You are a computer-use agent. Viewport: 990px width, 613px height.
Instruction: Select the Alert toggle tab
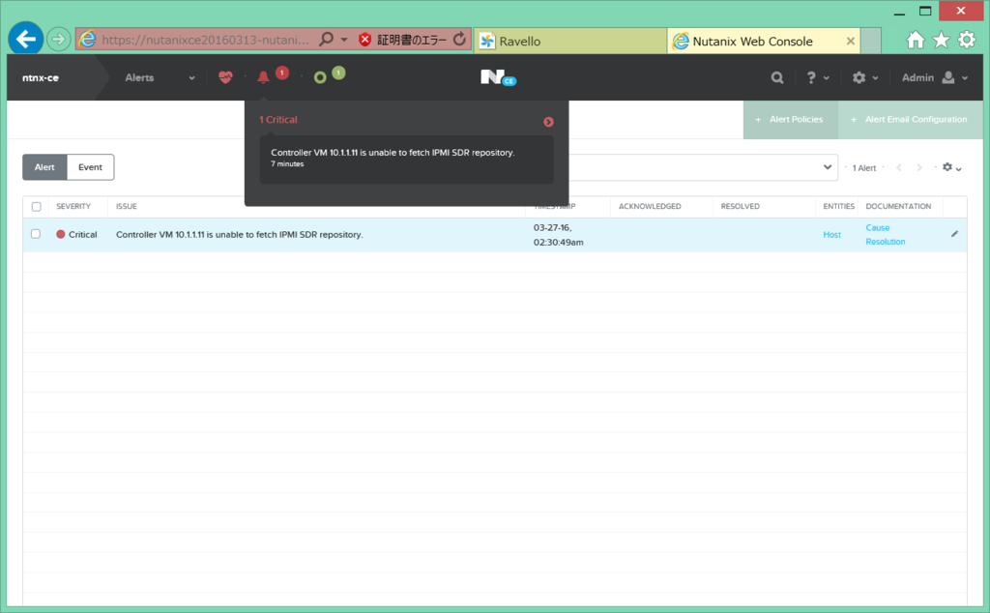click(44, 167)
